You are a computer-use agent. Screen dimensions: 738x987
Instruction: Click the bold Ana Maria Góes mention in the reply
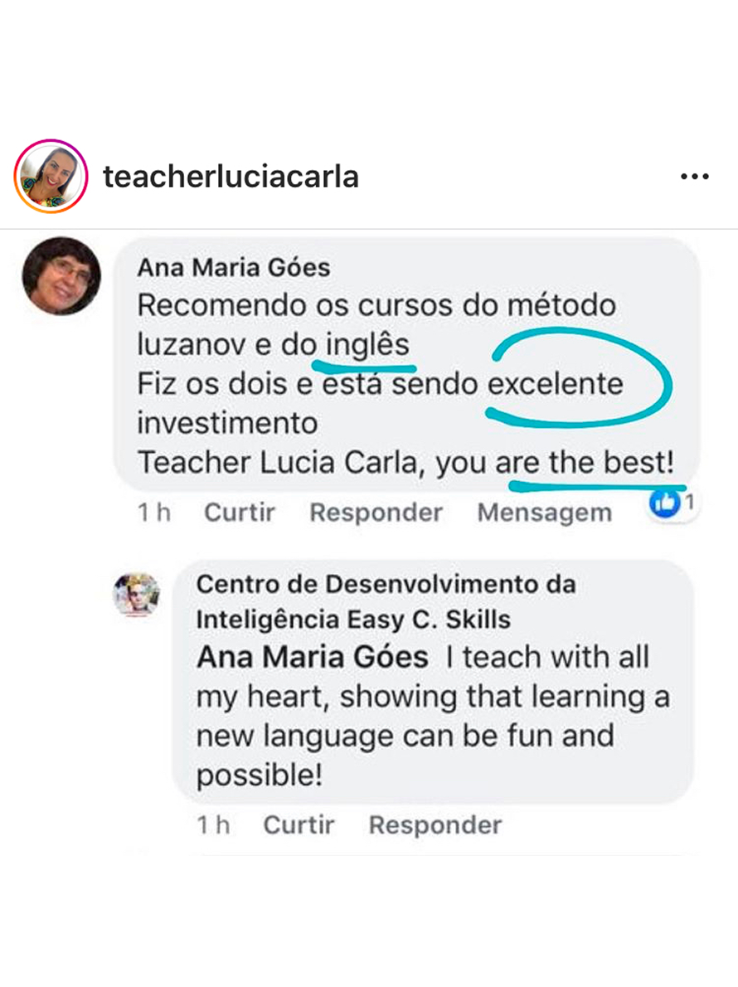[x=312, y=657]
